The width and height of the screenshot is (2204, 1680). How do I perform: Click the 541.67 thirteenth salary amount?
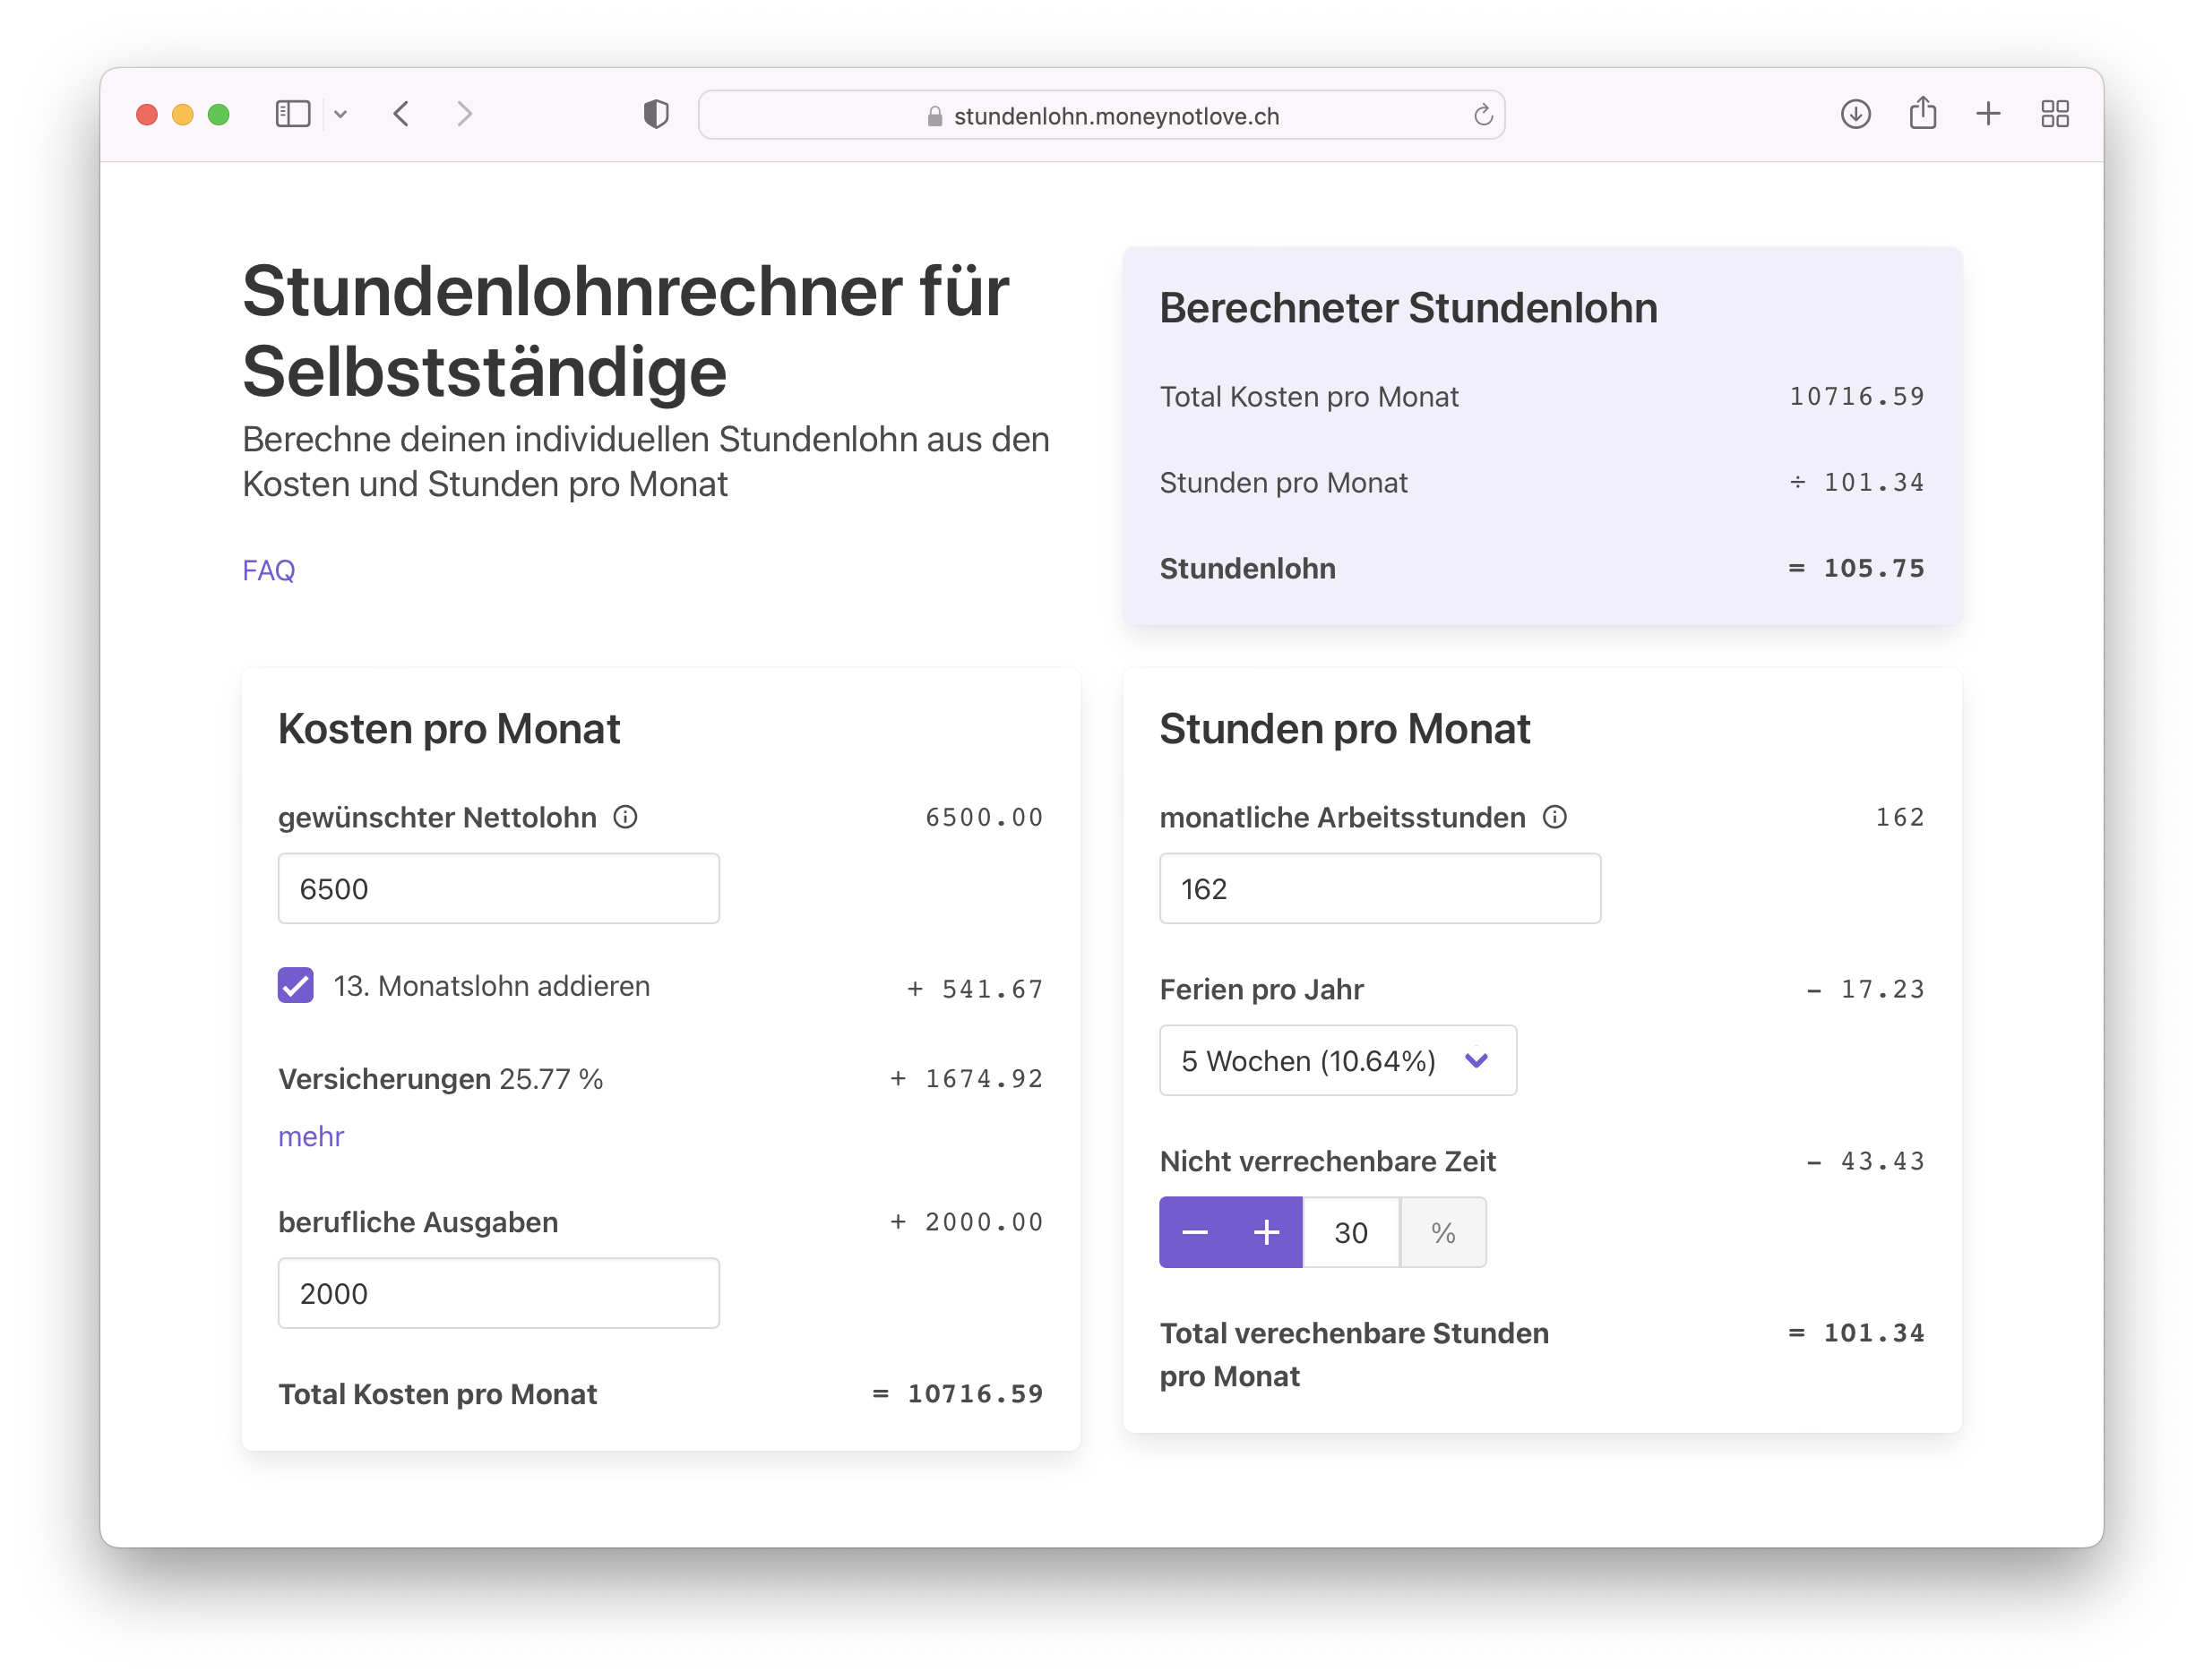[992, 989]
